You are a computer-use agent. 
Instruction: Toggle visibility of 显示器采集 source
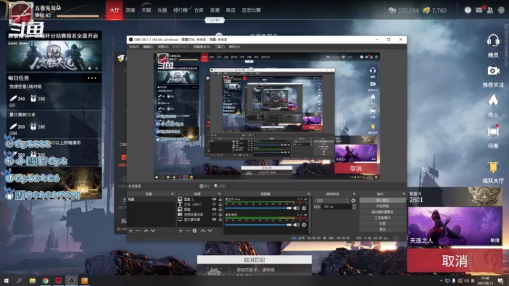pyautogui.click(x=214, y=219)
